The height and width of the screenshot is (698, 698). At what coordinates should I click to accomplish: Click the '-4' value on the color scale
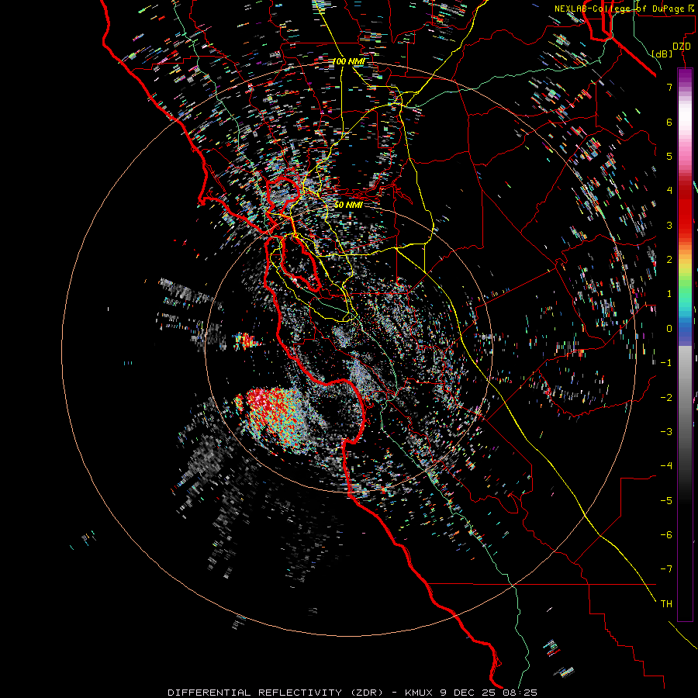click(666, 466)
